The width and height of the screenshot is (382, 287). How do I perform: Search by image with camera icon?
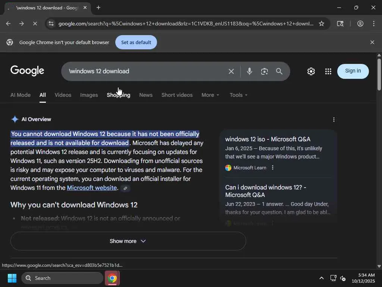pos(264,71)
